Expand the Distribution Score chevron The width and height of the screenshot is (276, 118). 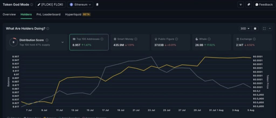63,42
